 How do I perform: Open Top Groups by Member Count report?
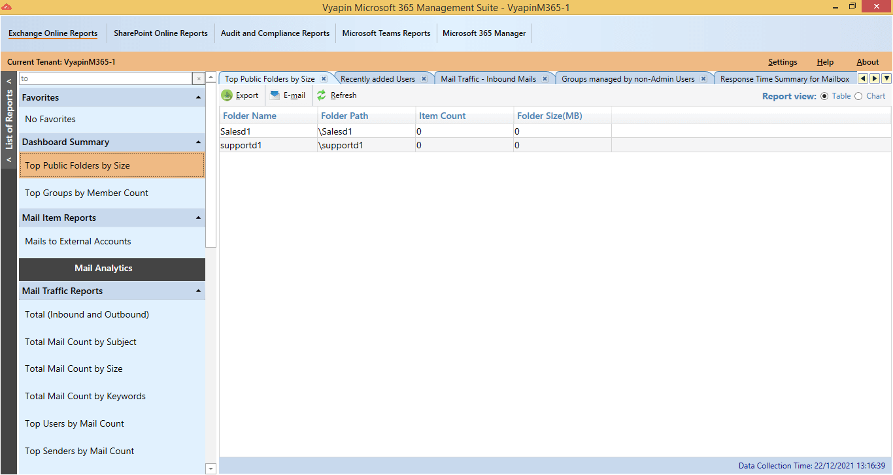tap(112, 193)
